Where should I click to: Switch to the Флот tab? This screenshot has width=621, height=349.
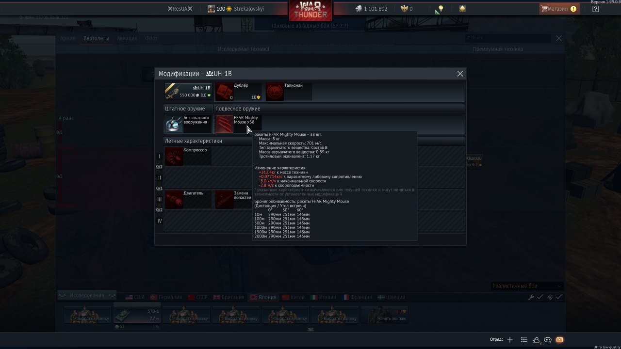pos(151,38)
